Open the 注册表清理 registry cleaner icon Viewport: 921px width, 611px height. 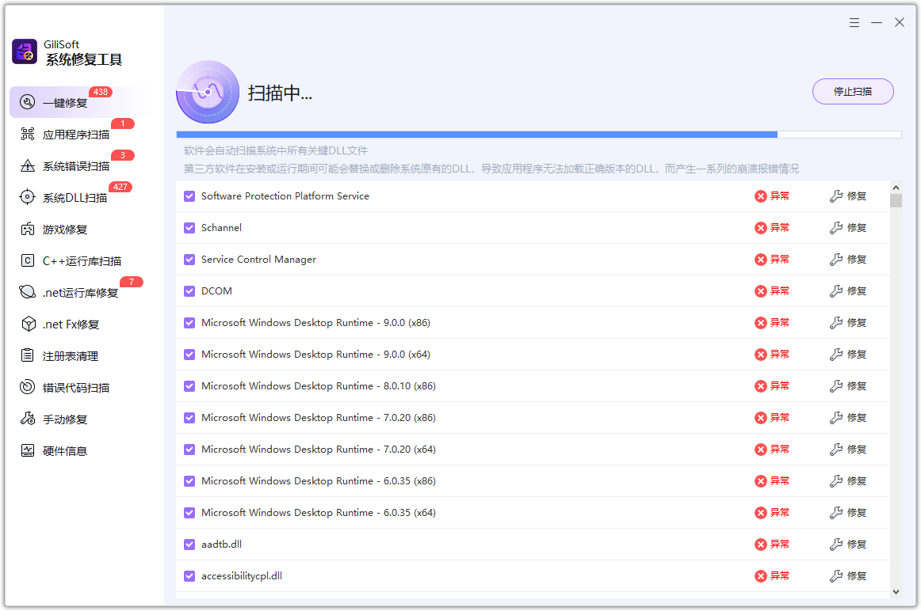29,355
